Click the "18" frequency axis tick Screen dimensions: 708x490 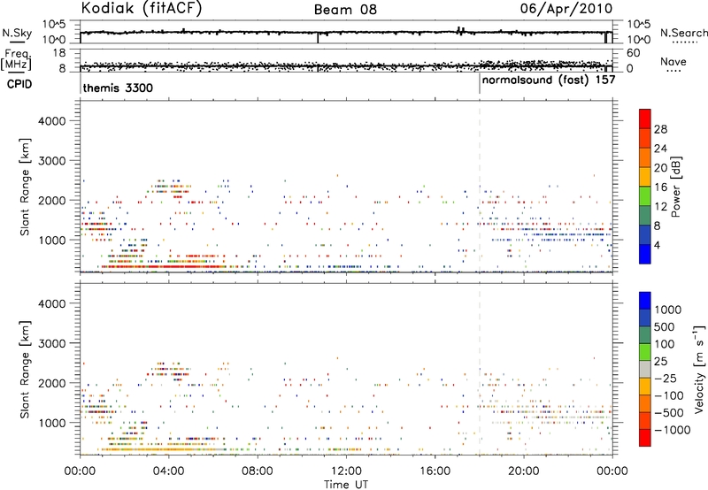tap(59, 53)
